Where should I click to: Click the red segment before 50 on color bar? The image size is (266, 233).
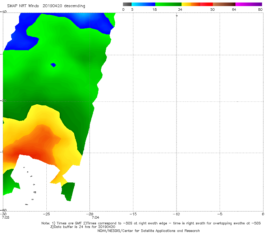coord(206,4)
